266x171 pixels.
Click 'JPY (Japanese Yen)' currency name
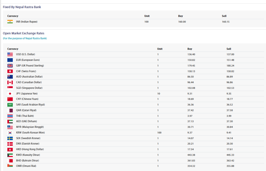[x=27, y=94]
